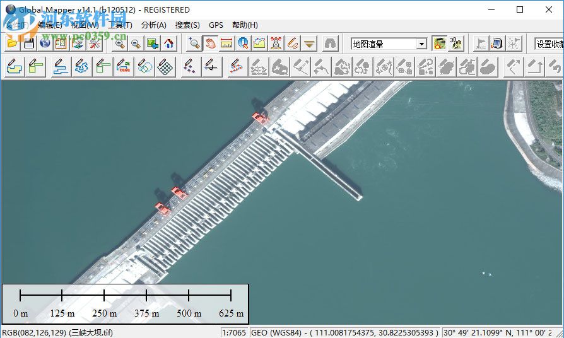
Task: Click the green image with blue arrow icon
Action: click(x=153, y=44)
